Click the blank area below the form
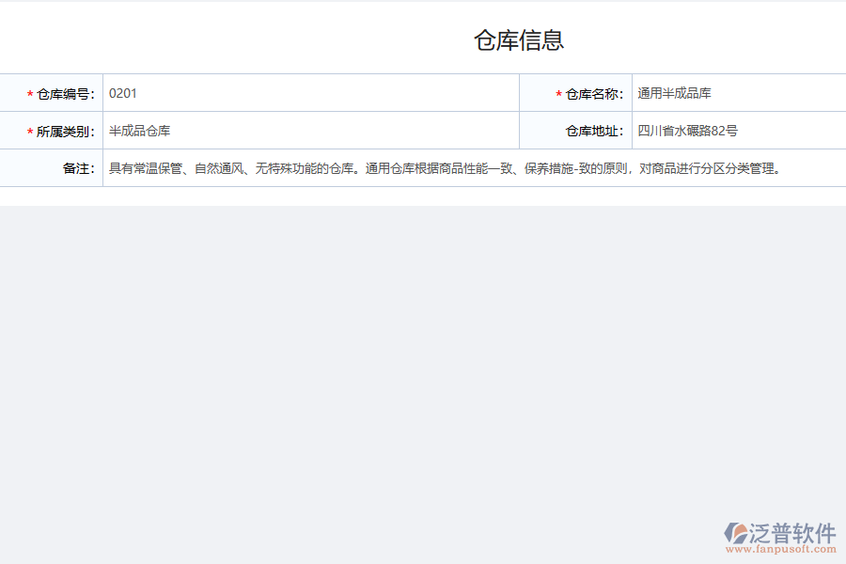This screenshot has height=564, width=846. (423, 357)
